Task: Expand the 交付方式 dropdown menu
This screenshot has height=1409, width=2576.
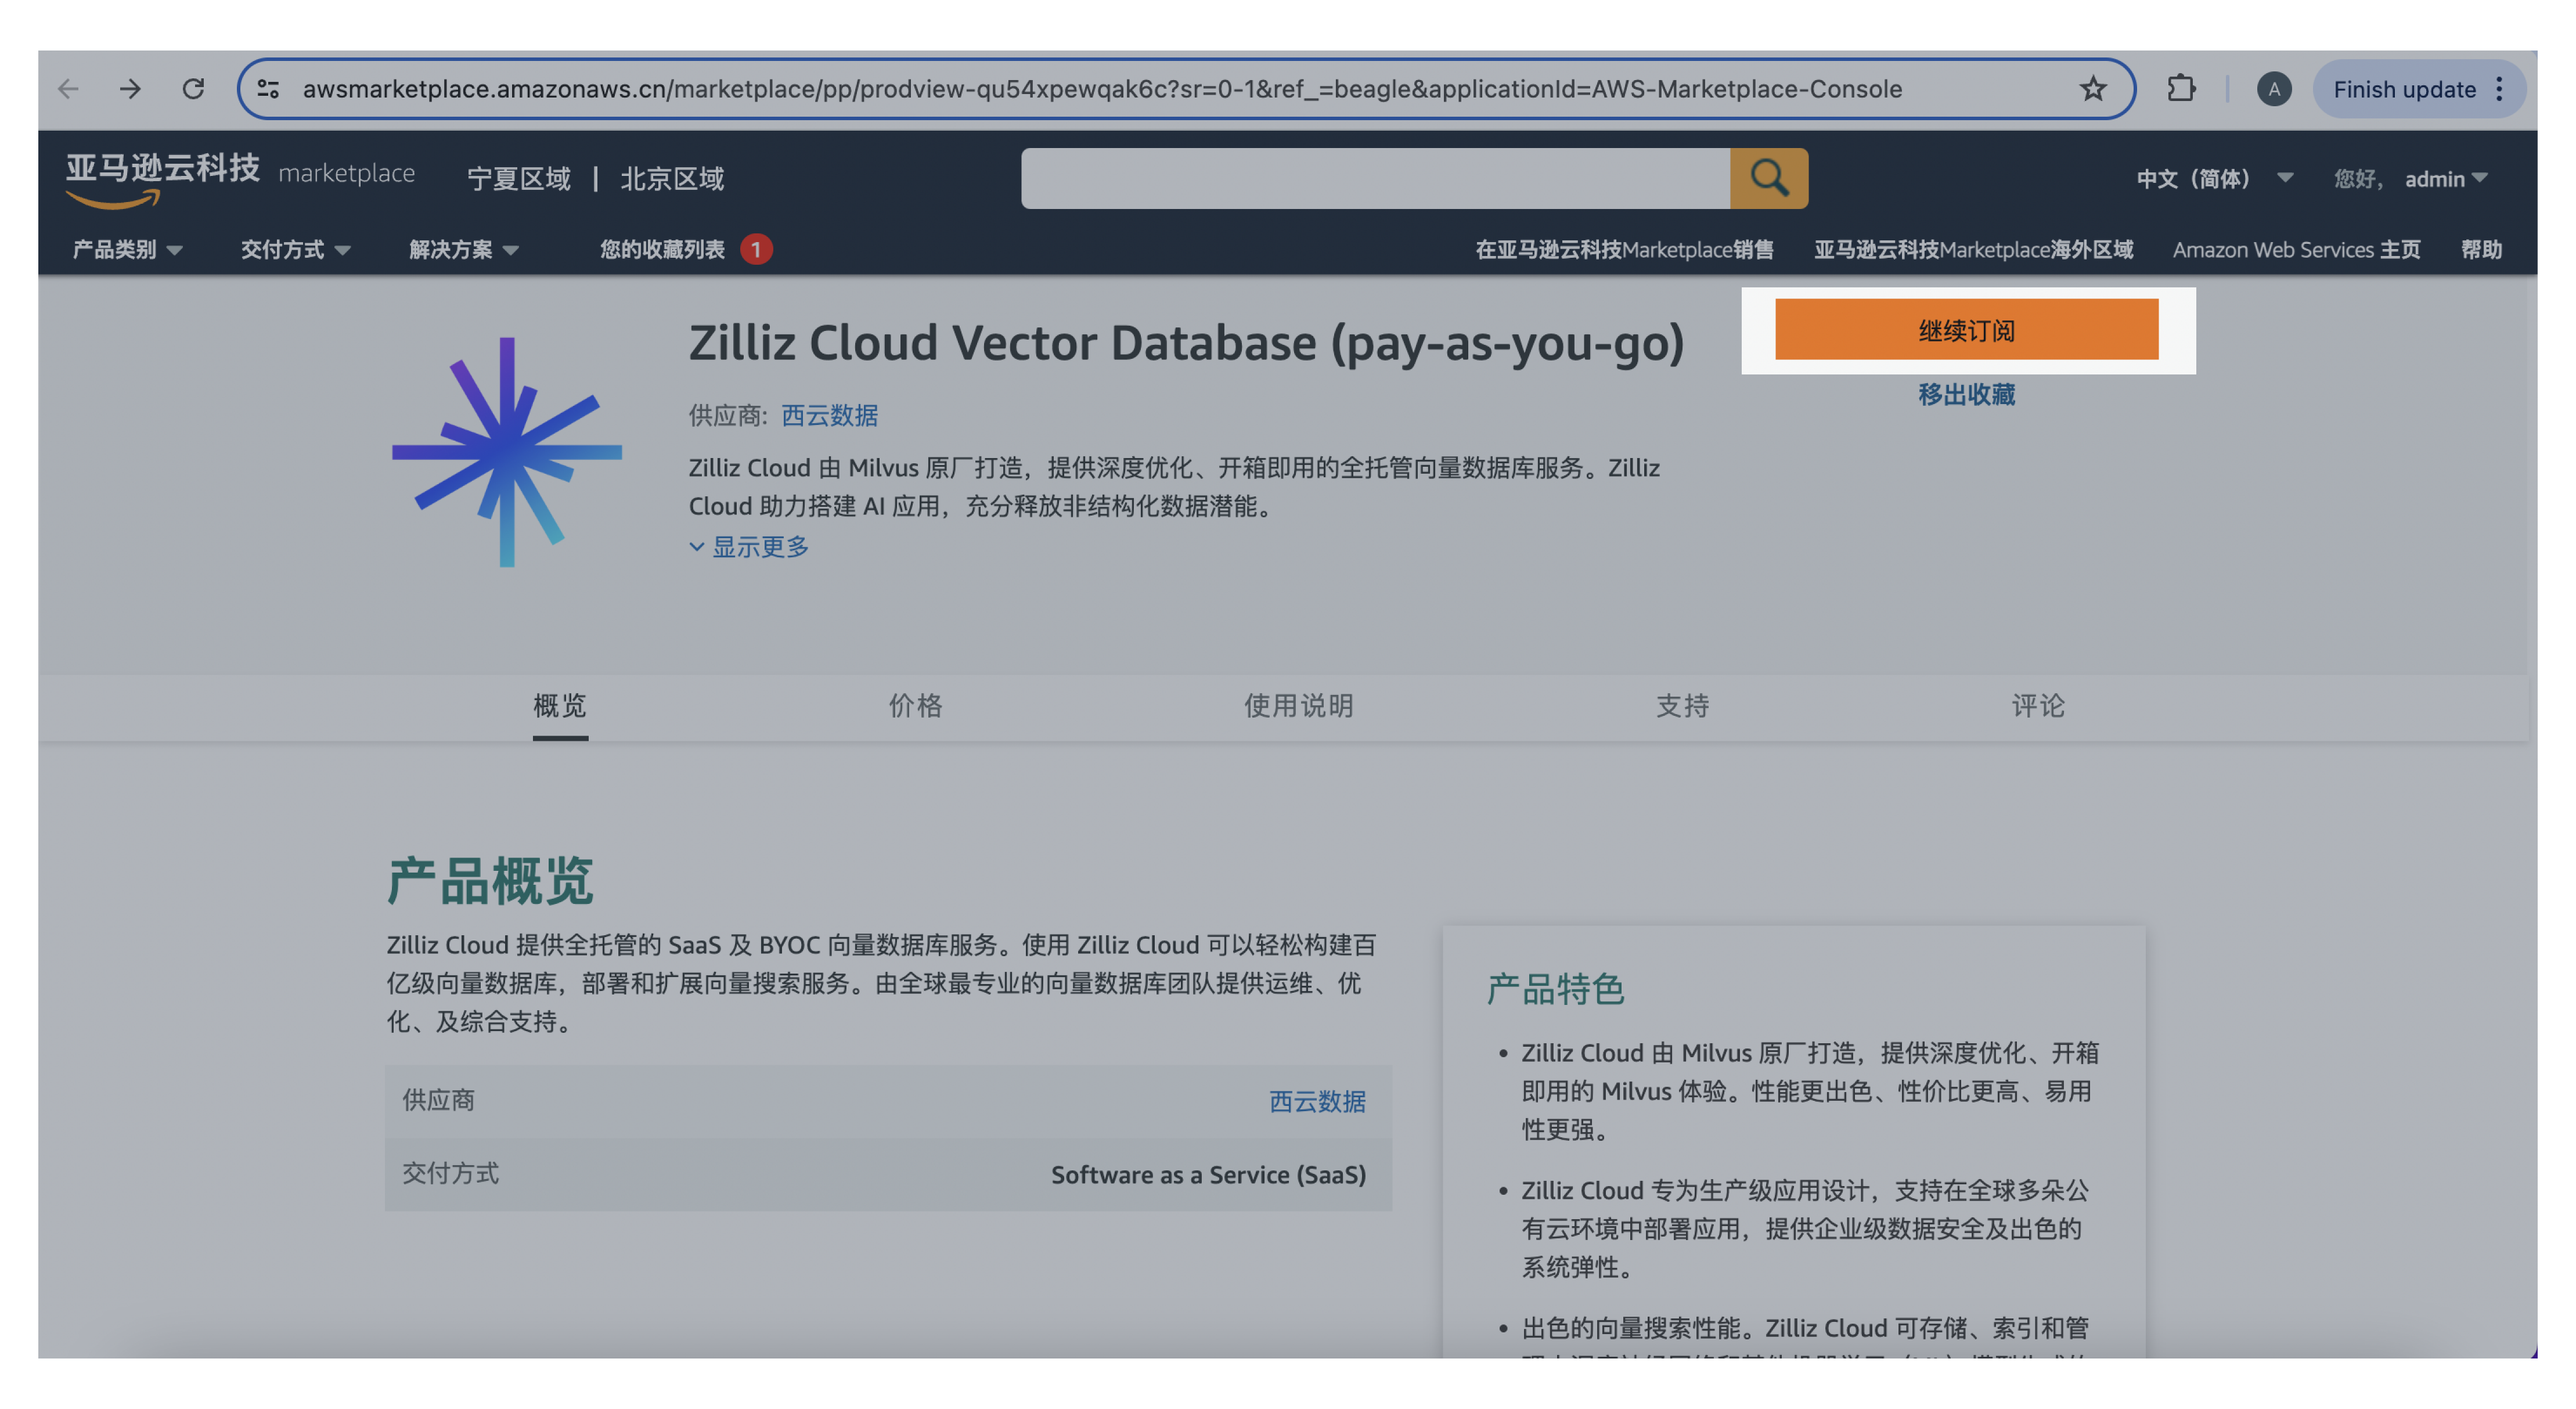Action: pos(295,249)
